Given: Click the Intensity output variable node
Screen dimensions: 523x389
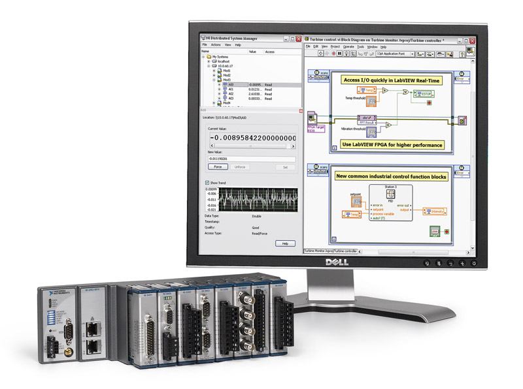Looking at the screenshot, I should tap(435, 211).
